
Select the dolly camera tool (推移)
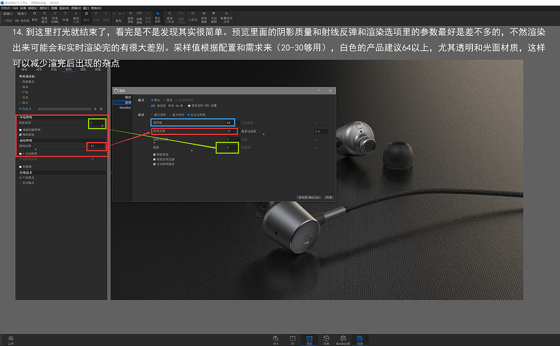tap(106, 17)
